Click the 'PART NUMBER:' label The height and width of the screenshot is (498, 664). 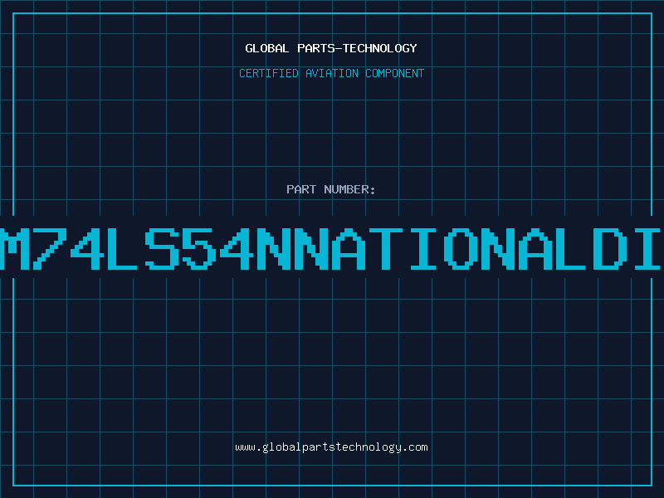click(x=331, y=189)
